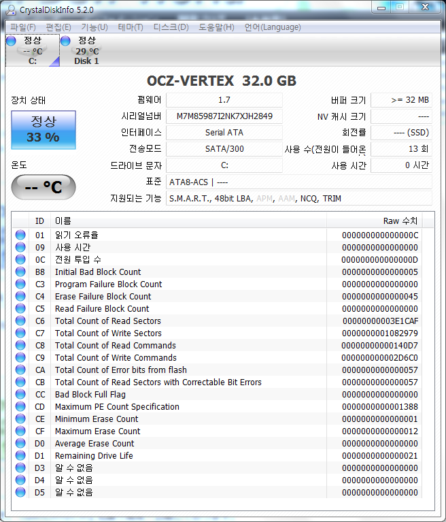Click status orb for Remaining Drive Life
The image size is (446, 522).
tap(20, 456)
